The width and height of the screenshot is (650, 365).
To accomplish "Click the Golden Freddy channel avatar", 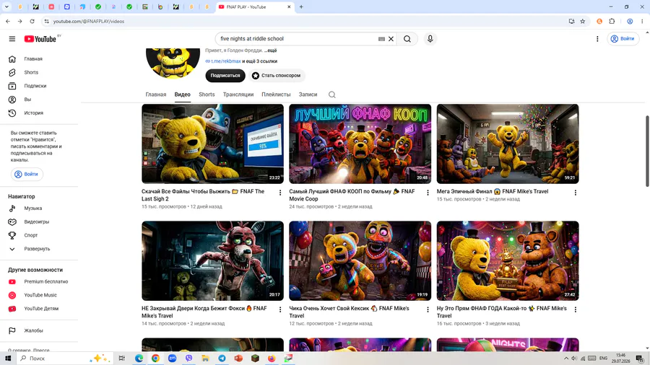I will click(x=173, y=63).
